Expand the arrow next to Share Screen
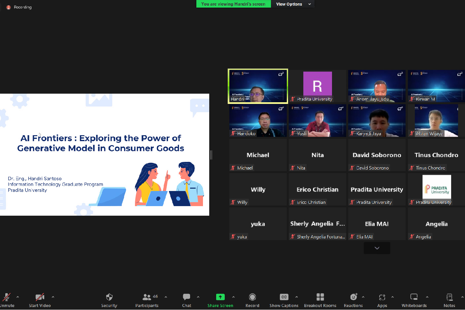465x310 pixels. point(233,297)
